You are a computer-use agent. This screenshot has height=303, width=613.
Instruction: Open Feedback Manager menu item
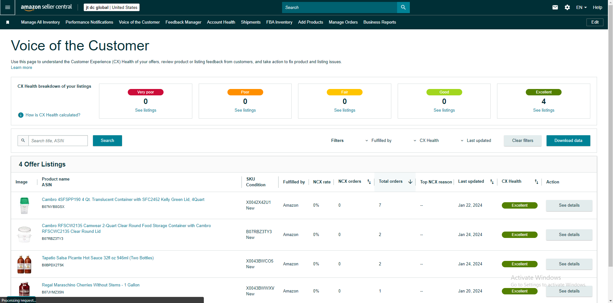click(x=183, y=22)
